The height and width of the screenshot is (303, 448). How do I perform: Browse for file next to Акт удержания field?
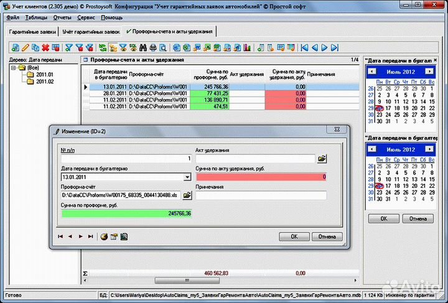click(322, 159)
